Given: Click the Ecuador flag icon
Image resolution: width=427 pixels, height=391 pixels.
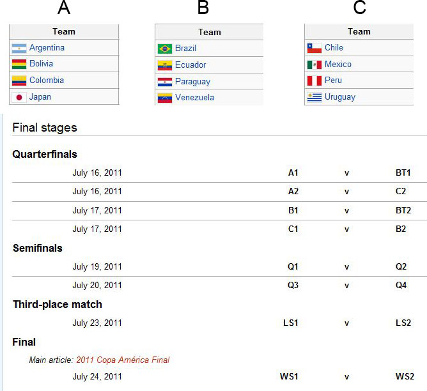Looking at the screenshot, I should pyautogui.click(x=165, y=66).
